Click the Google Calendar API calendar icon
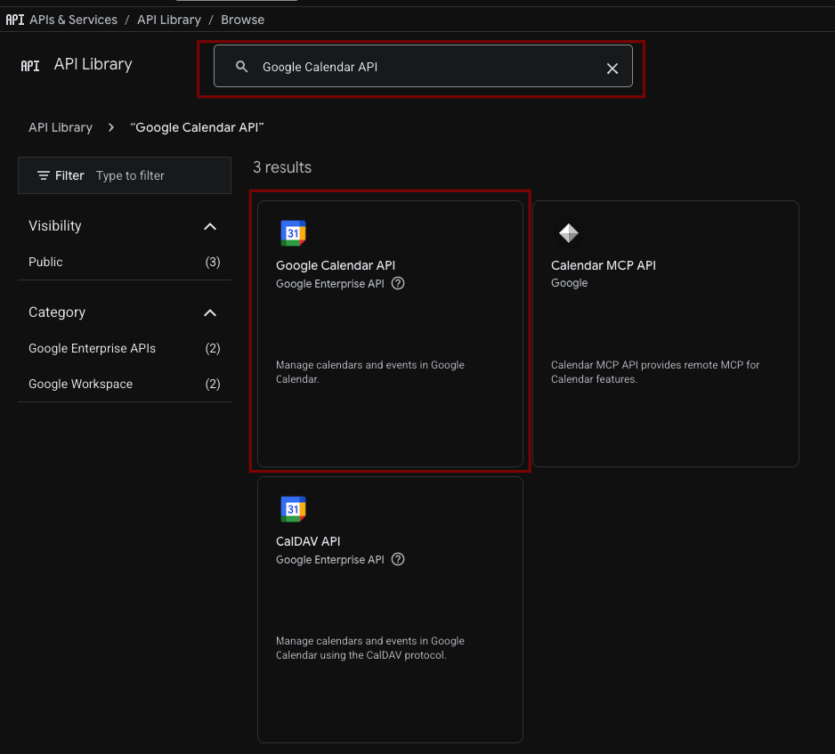 [x=293, y=232]
